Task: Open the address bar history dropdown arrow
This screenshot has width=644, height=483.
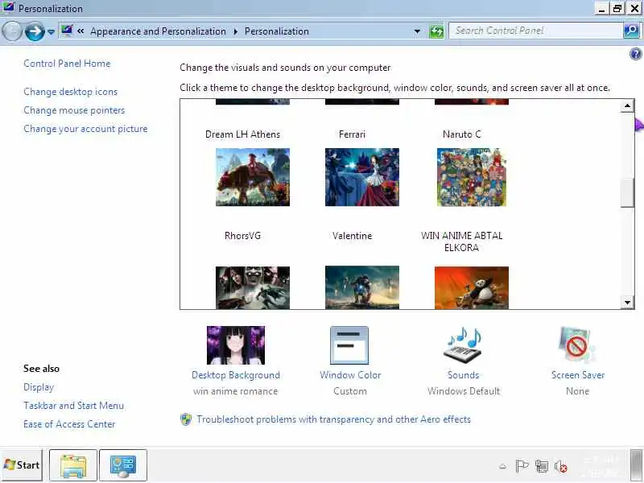Action: click(417, 31)
